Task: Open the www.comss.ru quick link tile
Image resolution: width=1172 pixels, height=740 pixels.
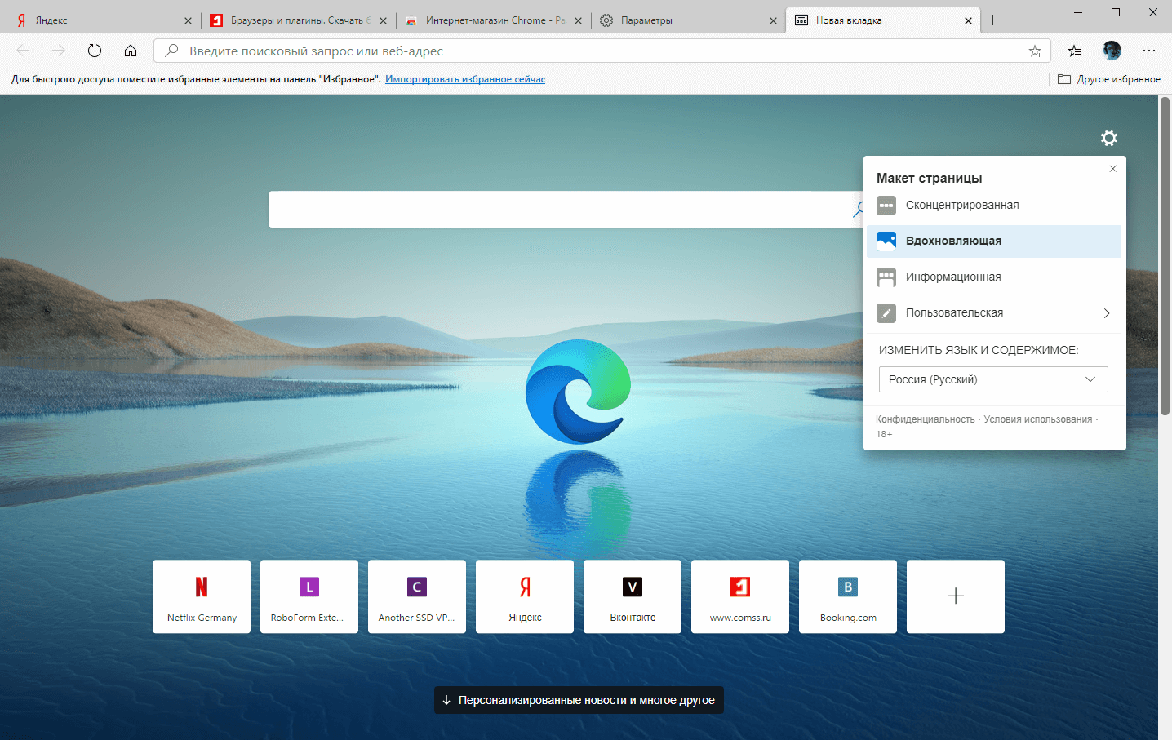Action: tap(740, 596)
